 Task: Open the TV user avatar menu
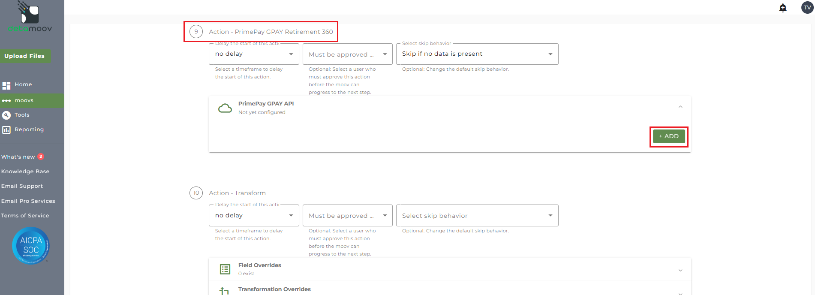click(807, 8)
